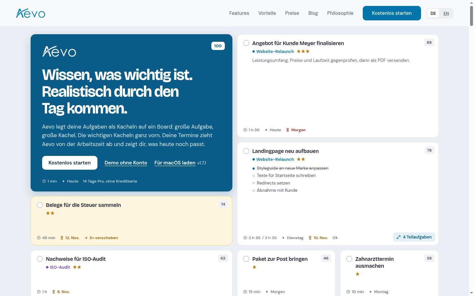Click the clock icon beside "2 h 30 / 3 h 30"
Screen dimensions: 474x296
[245, 238]
